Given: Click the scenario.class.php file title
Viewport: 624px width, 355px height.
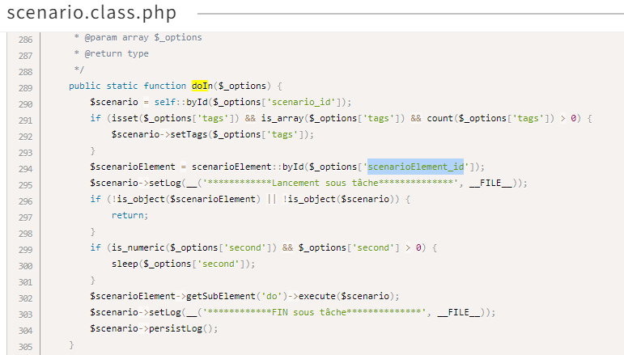Looking at the screenshot, I should coord(91,13).
